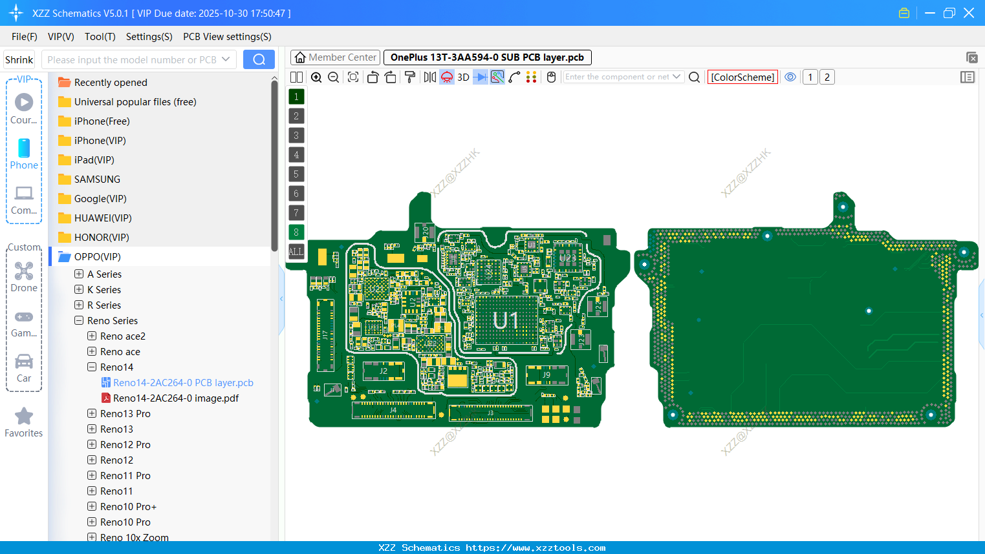Toggle the diode symbol display
The image size is (985, 554).
(481, 77)
